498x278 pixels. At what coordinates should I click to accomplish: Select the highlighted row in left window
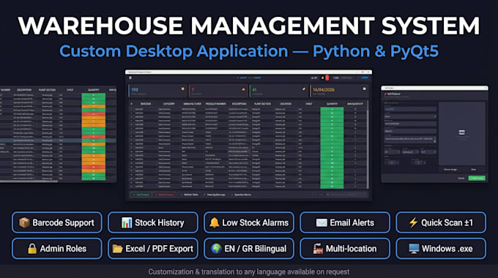58,140
